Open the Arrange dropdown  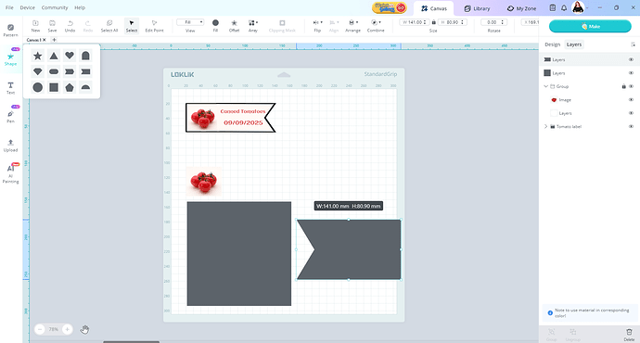(x=352, y=26)
